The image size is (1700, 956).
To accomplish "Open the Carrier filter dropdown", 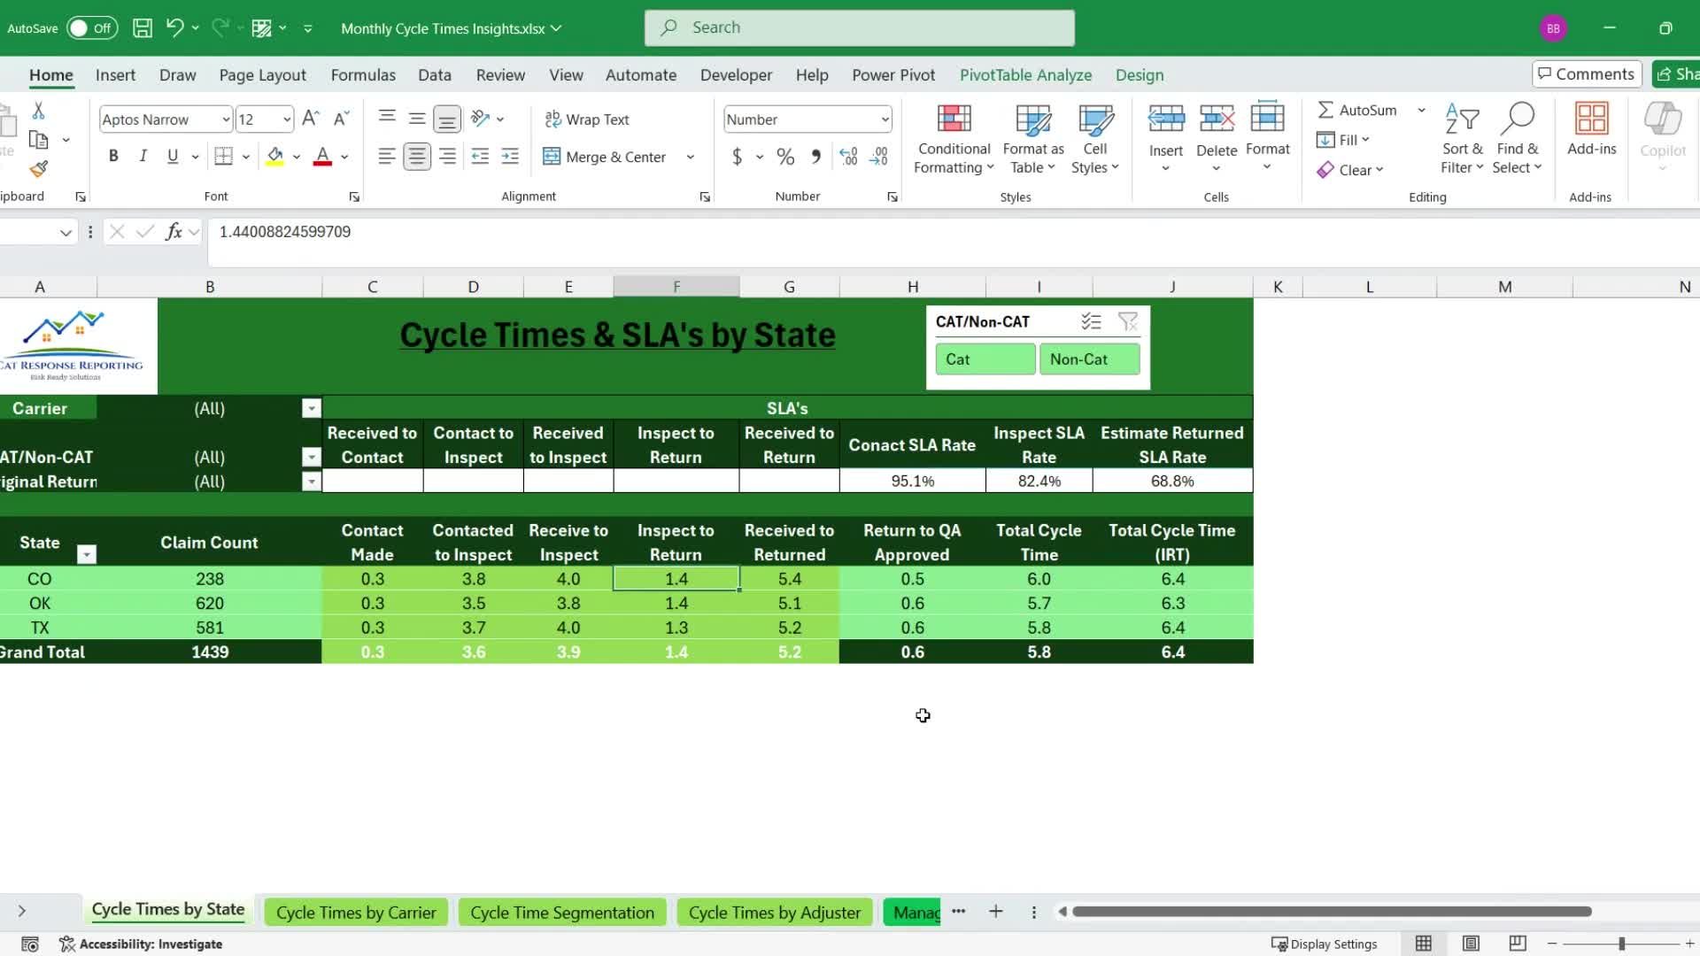I will pos(311,408).
